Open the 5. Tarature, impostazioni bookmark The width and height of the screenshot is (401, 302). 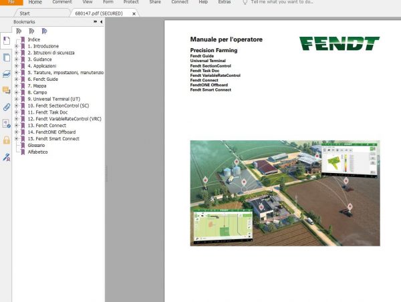tap(65, 73)
